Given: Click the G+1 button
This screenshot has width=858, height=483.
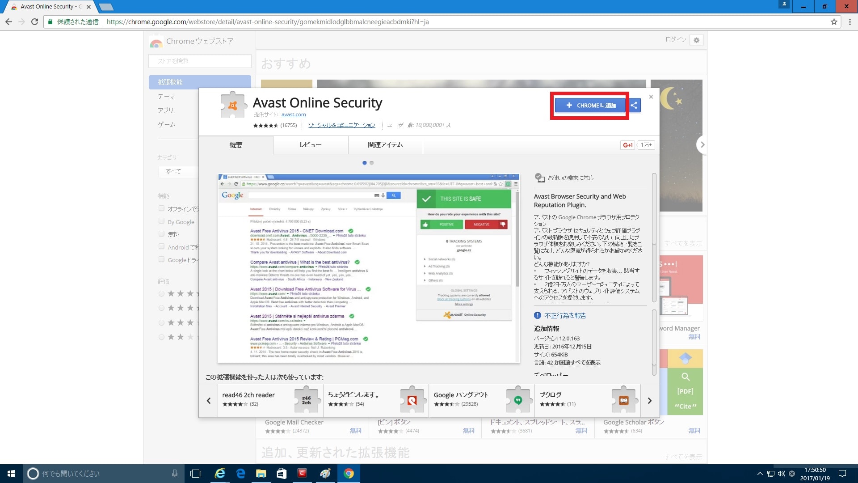Looking at the screenshot, I should pyautogui.click(x=627, y=145).
